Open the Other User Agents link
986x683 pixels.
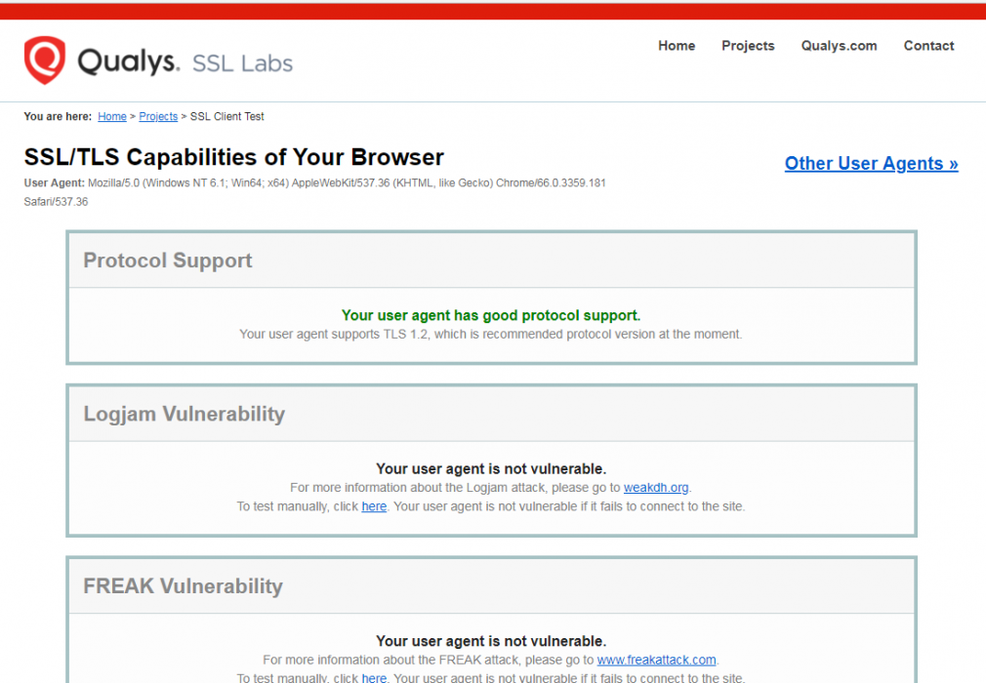point(871,163)
